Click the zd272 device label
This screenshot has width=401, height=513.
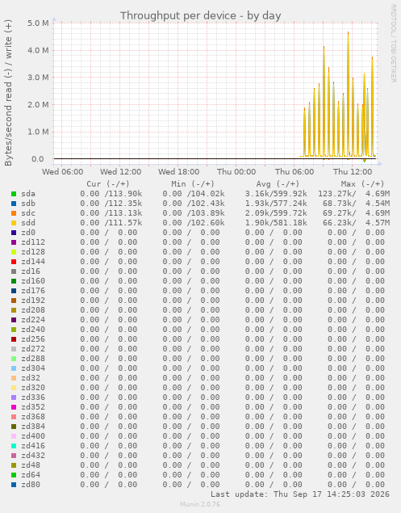[x=33, y=349]
